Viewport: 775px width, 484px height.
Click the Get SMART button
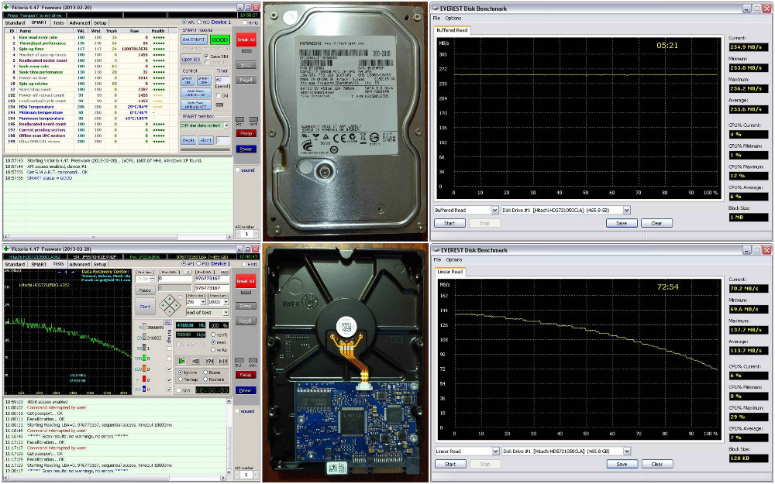(194, 39)
